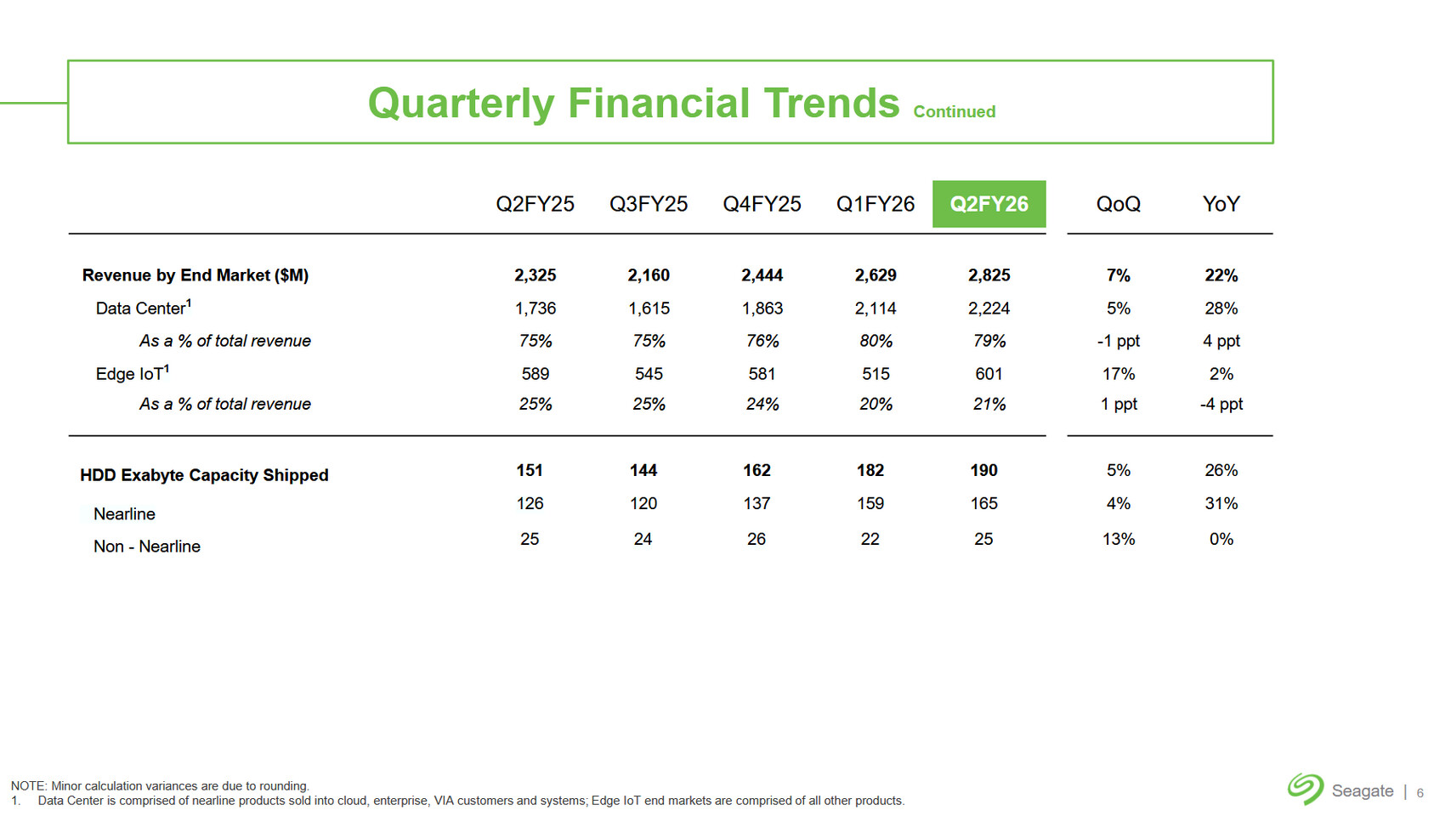Click the footnote about Data Center definition
Screen dimensions: 1451x816
tap(471, 801)
